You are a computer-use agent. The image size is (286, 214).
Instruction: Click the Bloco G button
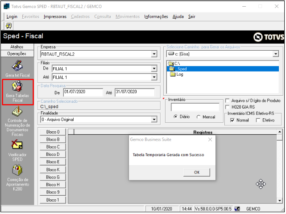[53, 177]
